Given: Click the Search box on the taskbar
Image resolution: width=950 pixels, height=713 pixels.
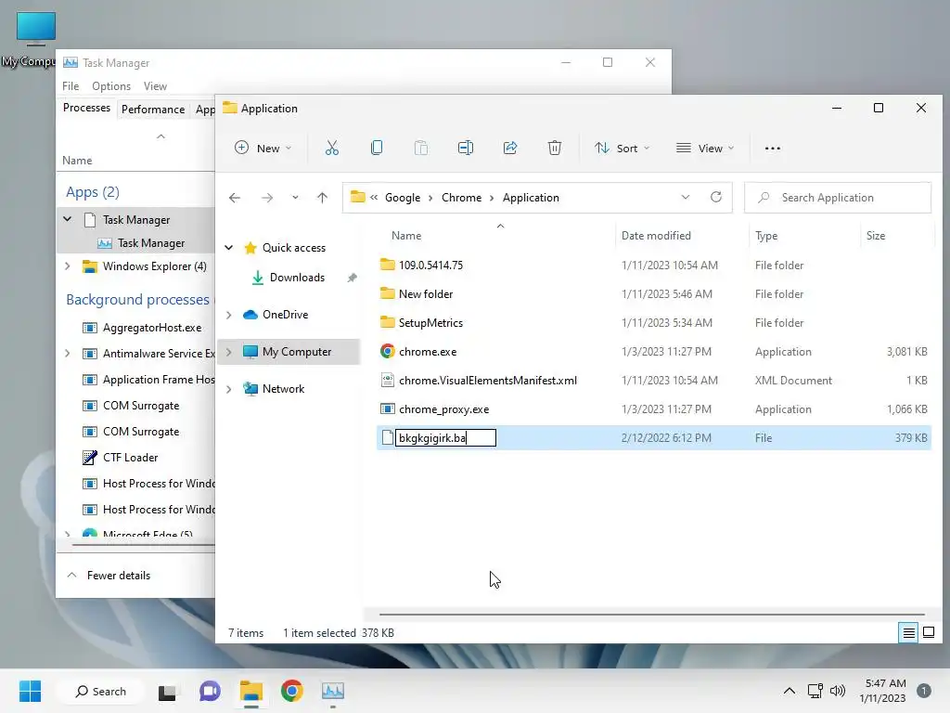Looking at the screenshot, I should coord(100,691).
